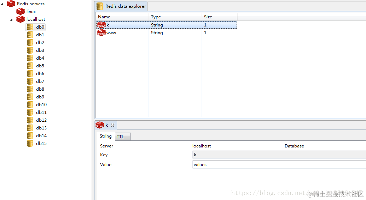The height and width of the screenshot is (200, 366).
Task: Select the db10 label in tree
Action: [x=41, y=104]
